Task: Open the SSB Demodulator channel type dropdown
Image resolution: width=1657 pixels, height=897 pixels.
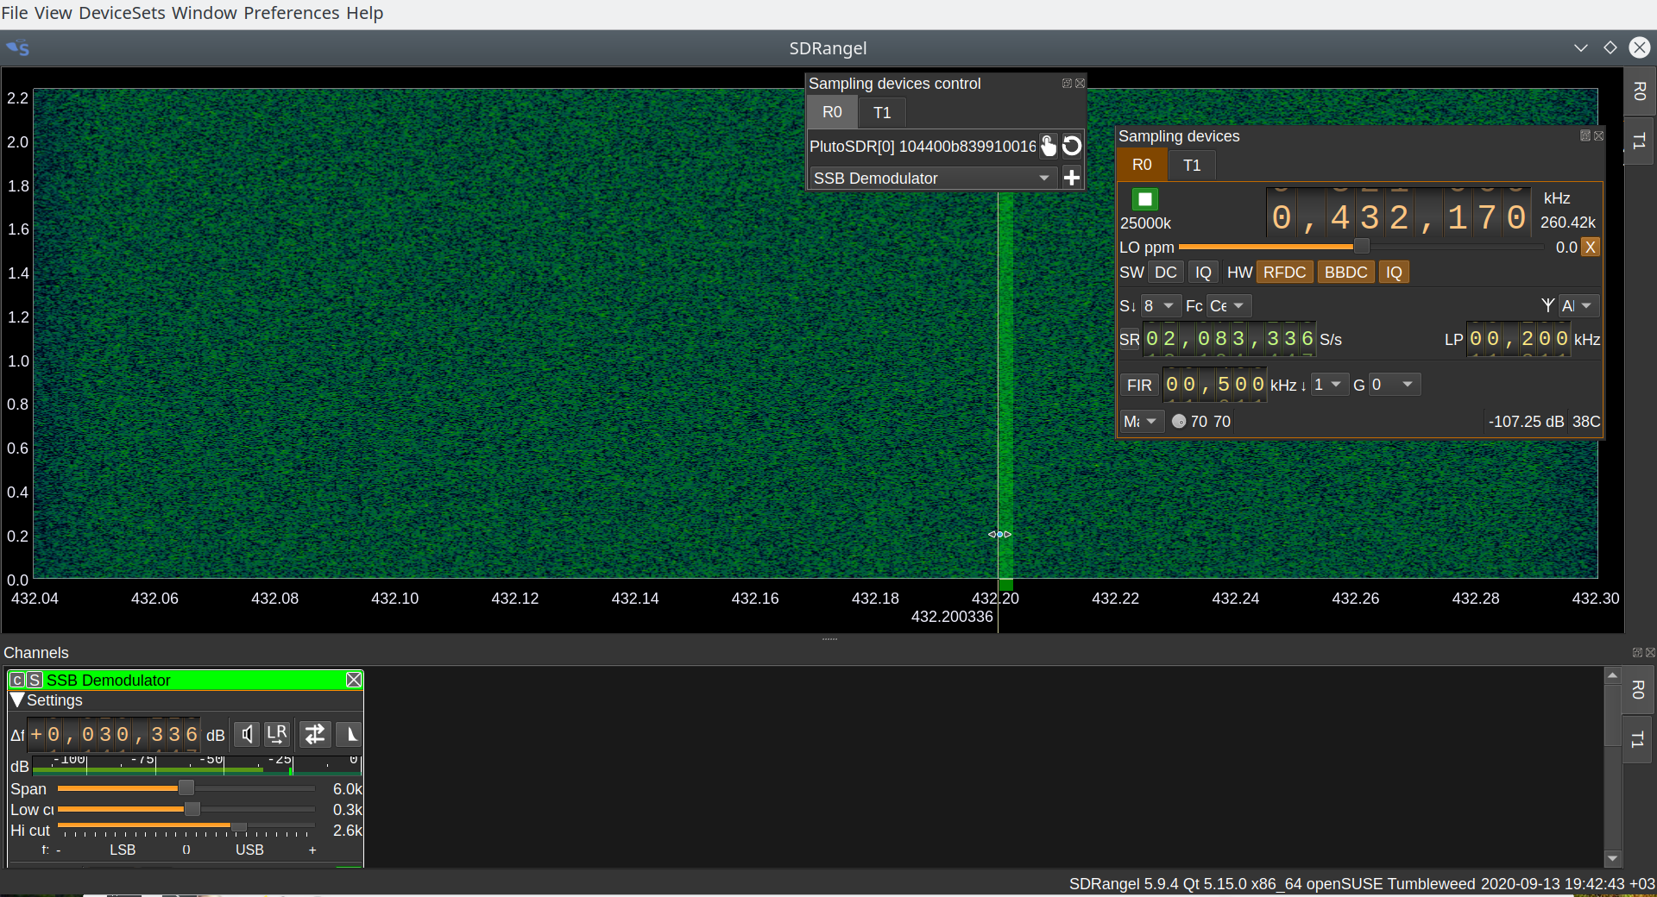Action: tap(932, 178)
